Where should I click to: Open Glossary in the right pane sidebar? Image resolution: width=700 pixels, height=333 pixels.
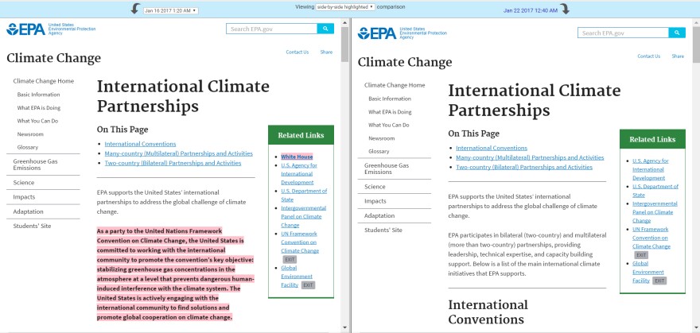[x=379, y=151]
